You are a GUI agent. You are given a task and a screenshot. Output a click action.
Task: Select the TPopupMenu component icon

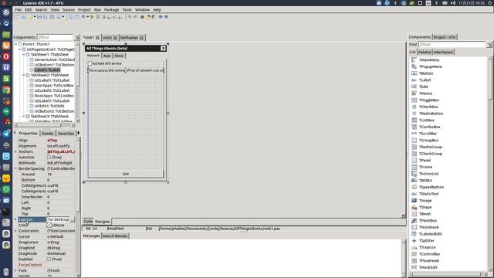(x=414, y=66)
